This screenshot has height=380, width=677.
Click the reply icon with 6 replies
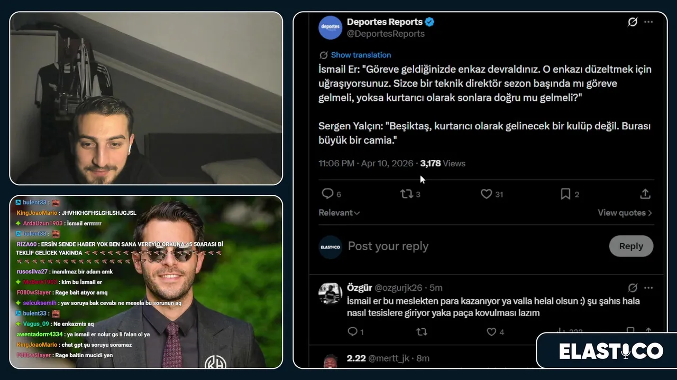click(327, 194)
